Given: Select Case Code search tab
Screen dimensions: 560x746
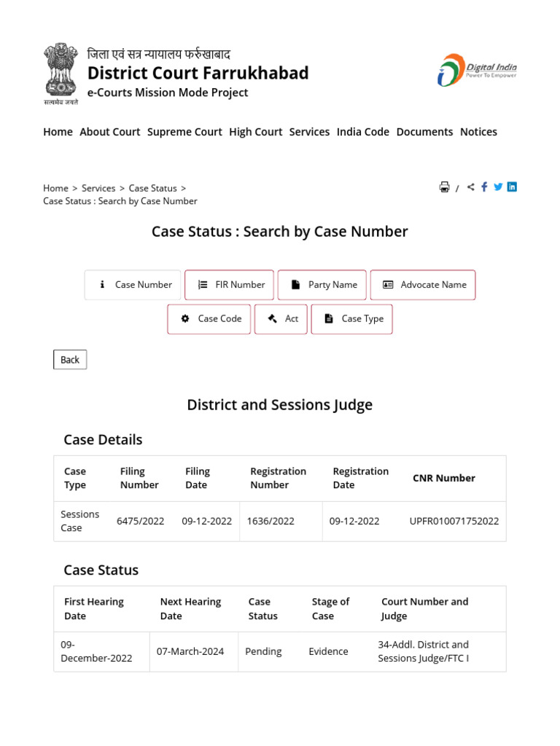Looking at the screenshot, I should (x=209, y=319).
